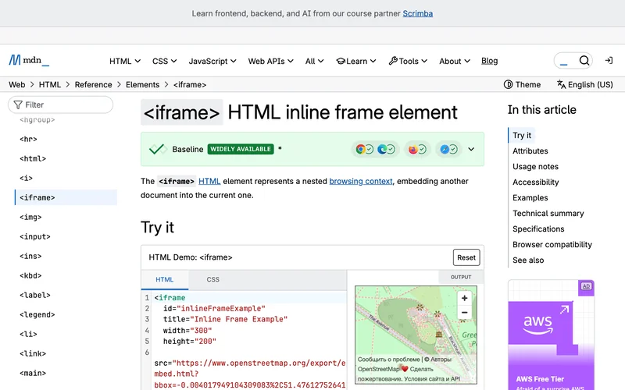Open the JavaScript navigation dropdown
The image size is (625, 390).
click(x=212, y=61)
